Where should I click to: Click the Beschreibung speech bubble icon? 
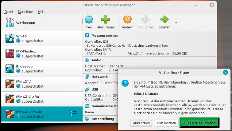click(x=87, y=119)
